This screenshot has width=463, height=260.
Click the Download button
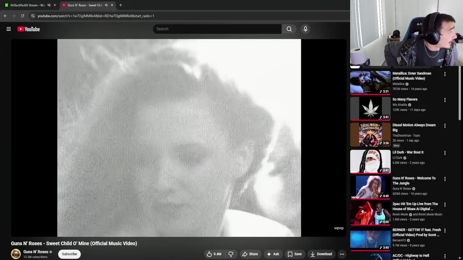pos(321,254)
